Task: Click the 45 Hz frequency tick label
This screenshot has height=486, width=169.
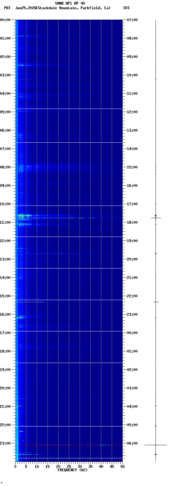Action: coord(112,467)
